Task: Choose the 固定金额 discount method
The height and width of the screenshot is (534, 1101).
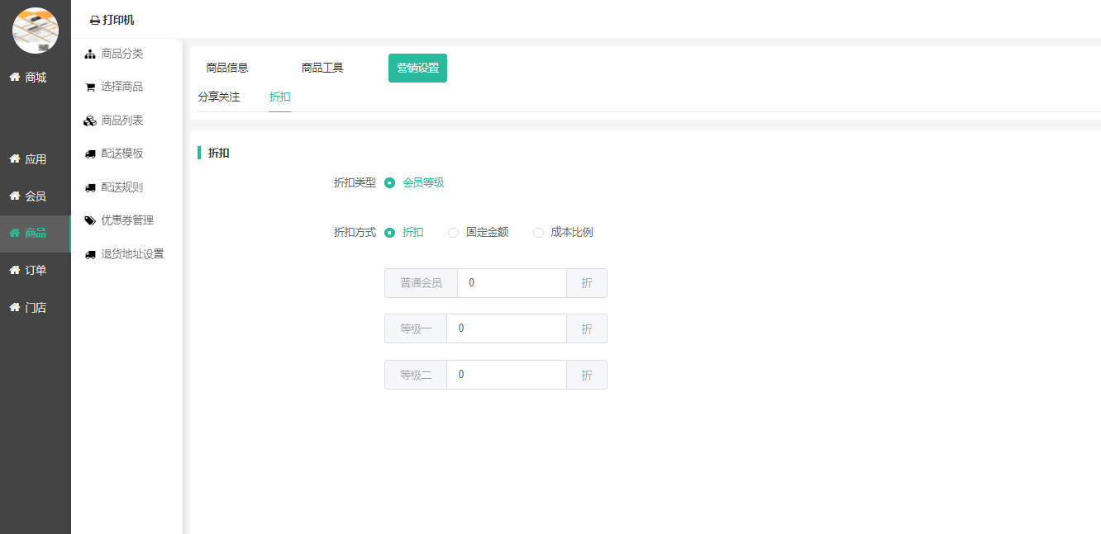Action: (x=453, y=233)
